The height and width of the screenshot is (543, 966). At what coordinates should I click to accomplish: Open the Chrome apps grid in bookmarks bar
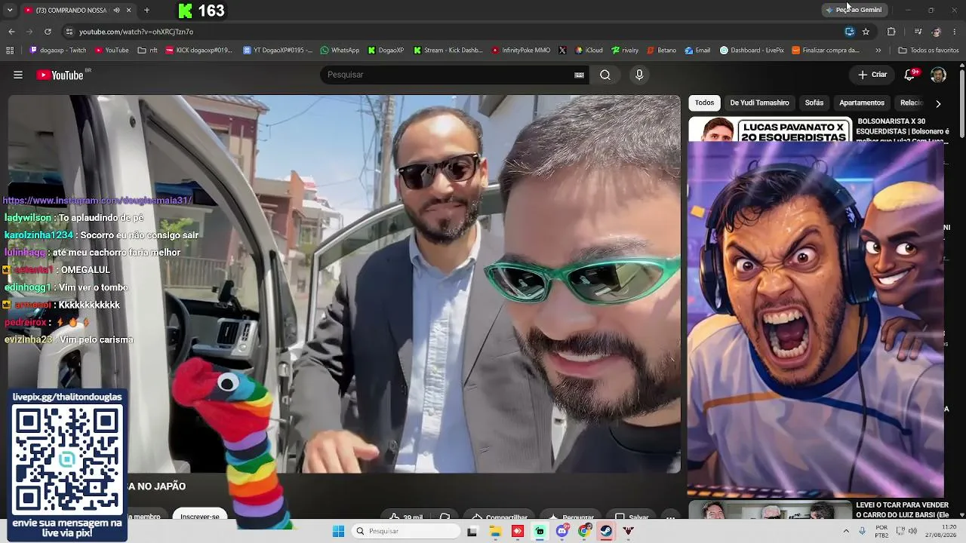(x=10, y=51)
